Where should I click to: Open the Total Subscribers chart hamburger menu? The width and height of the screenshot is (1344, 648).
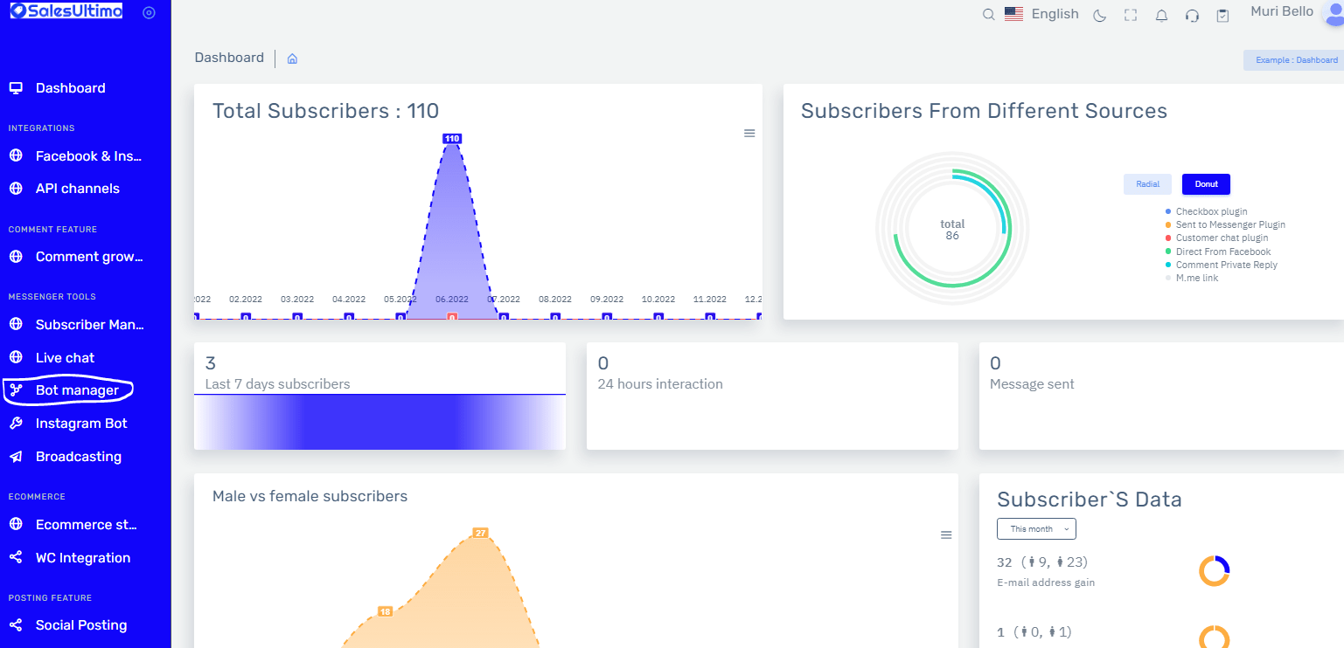click(x=749, y=133)
